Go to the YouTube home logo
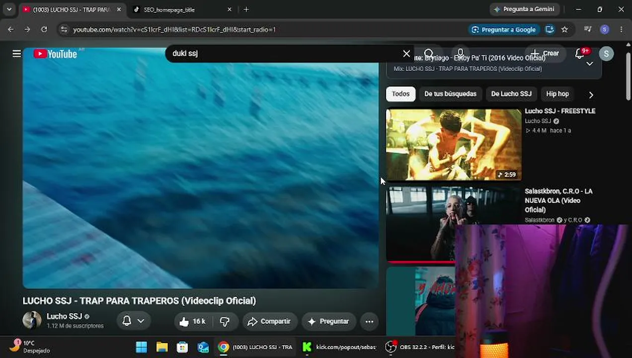This screenshot has height=358, width=632. (x=55, y=54)
